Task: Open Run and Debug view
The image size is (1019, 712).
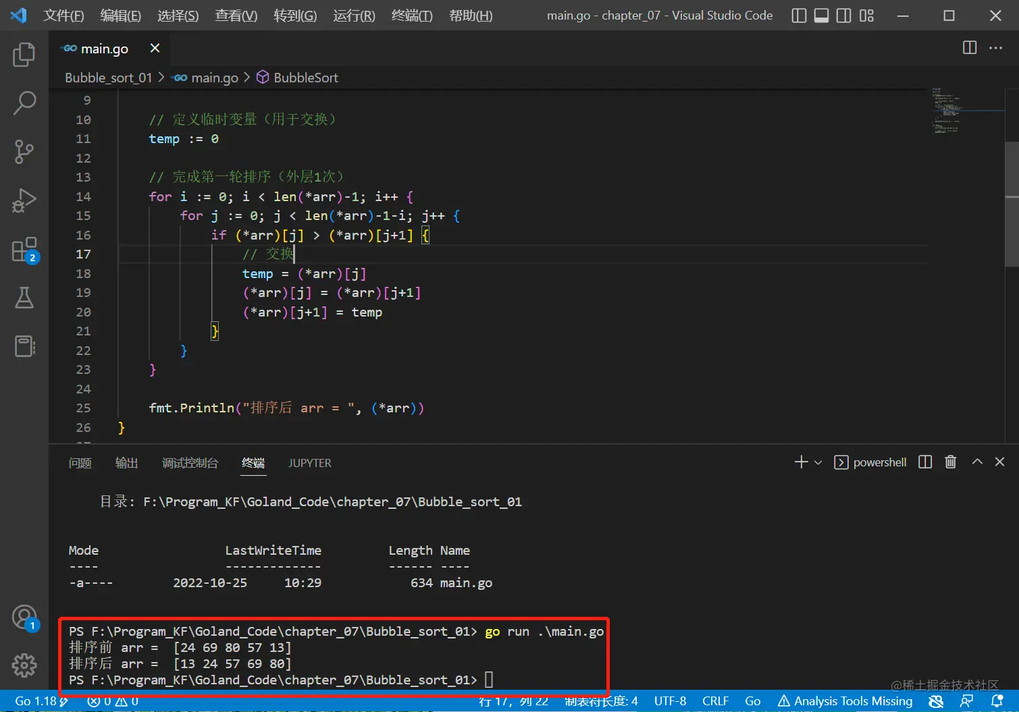Action: coord(24,200)
